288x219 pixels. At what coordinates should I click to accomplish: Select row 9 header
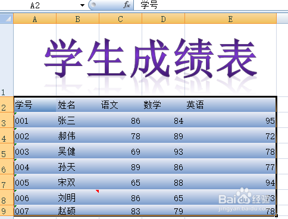7,211
